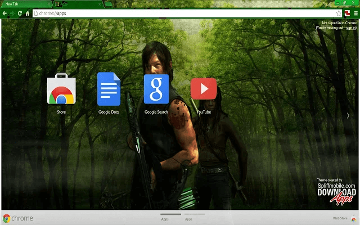
Task: Close the Apps browser tab
Action: [x=100, y=4]
